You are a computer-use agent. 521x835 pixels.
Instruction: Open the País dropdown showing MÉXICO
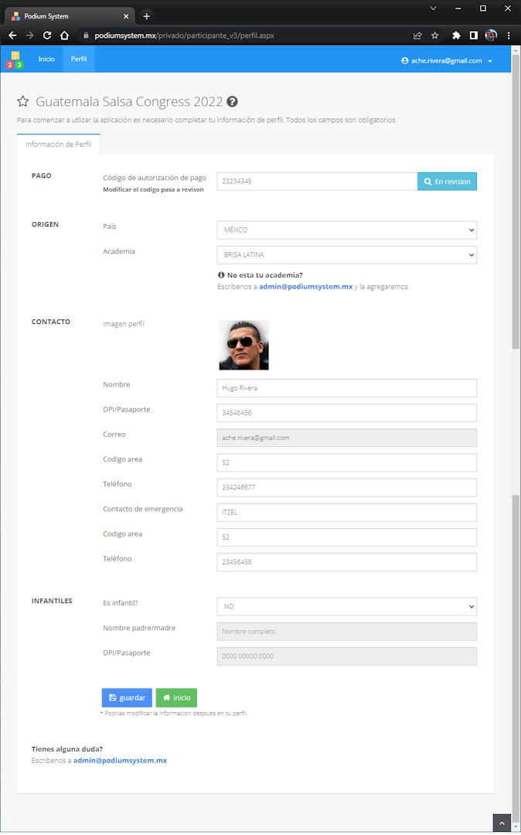346,230
